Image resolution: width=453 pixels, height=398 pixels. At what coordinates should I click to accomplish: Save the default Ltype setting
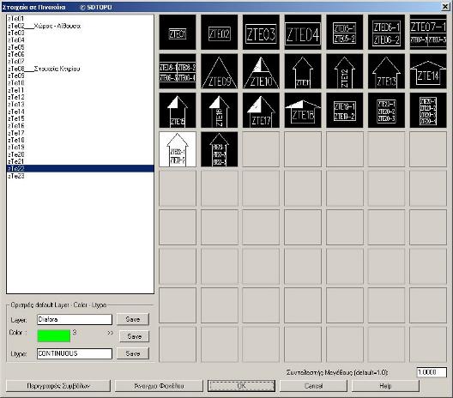tap(133, 353)
